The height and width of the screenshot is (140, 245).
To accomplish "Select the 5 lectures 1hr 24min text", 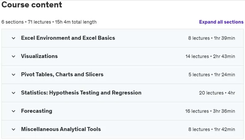I will [x=212, y=75].
